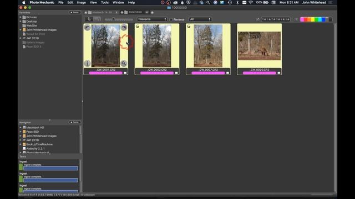
Task: Close the 100EOS5D tab
Action: click(122, 12)
